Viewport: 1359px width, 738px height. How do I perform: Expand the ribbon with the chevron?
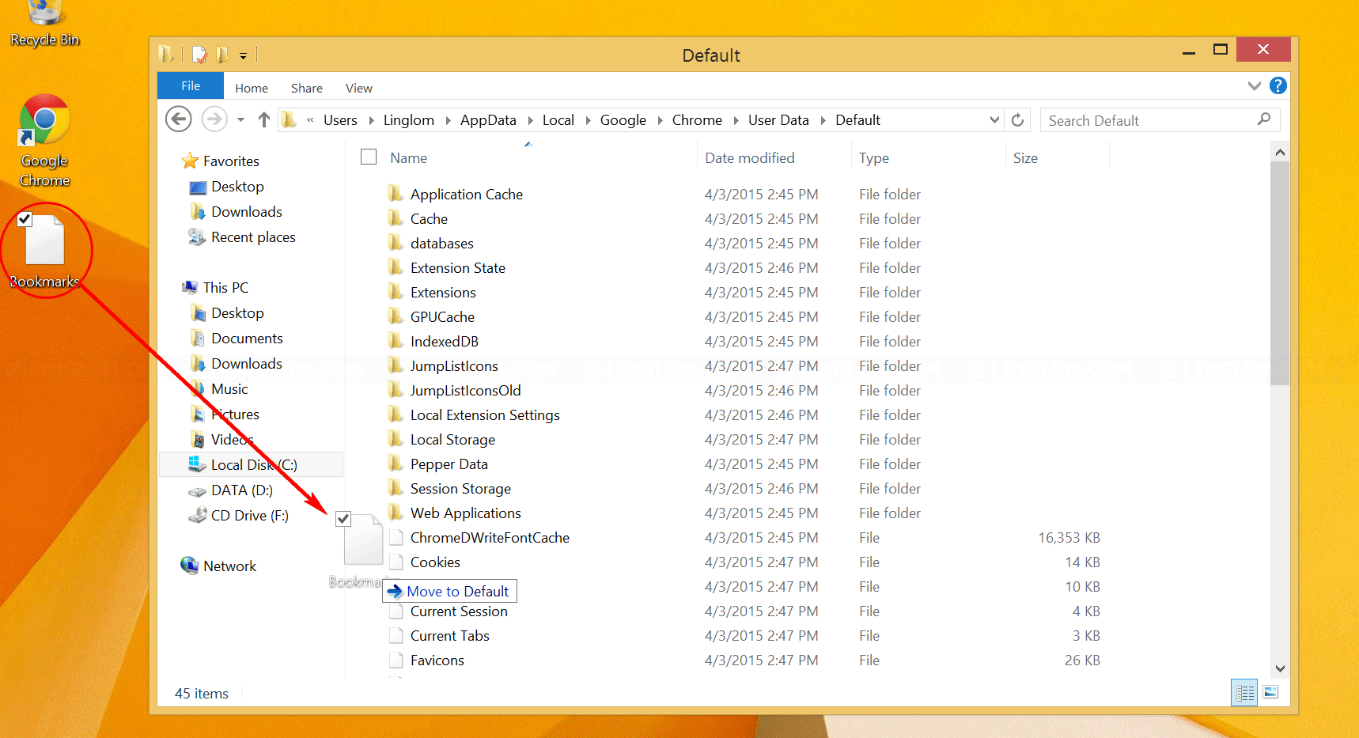coord(1254,85)
